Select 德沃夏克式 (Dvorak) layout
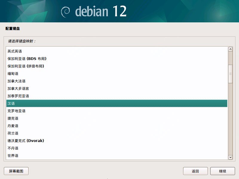The image size is (239, 179). tap(26, 141)
